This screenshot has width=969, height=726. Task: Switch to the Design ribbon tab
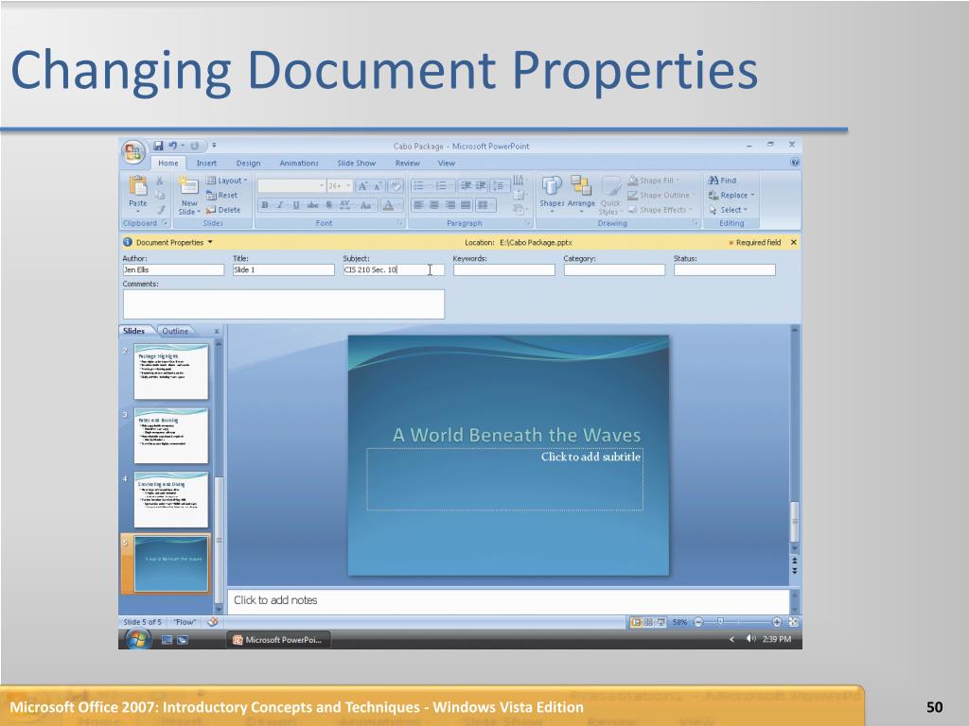248,163
